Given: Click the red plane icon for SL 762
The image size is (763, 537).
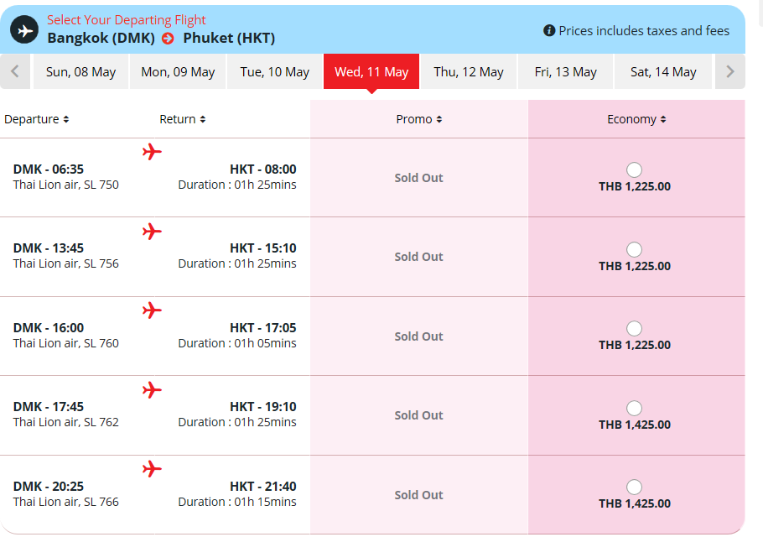Looking at the screenshot, I should pos(152,390).
